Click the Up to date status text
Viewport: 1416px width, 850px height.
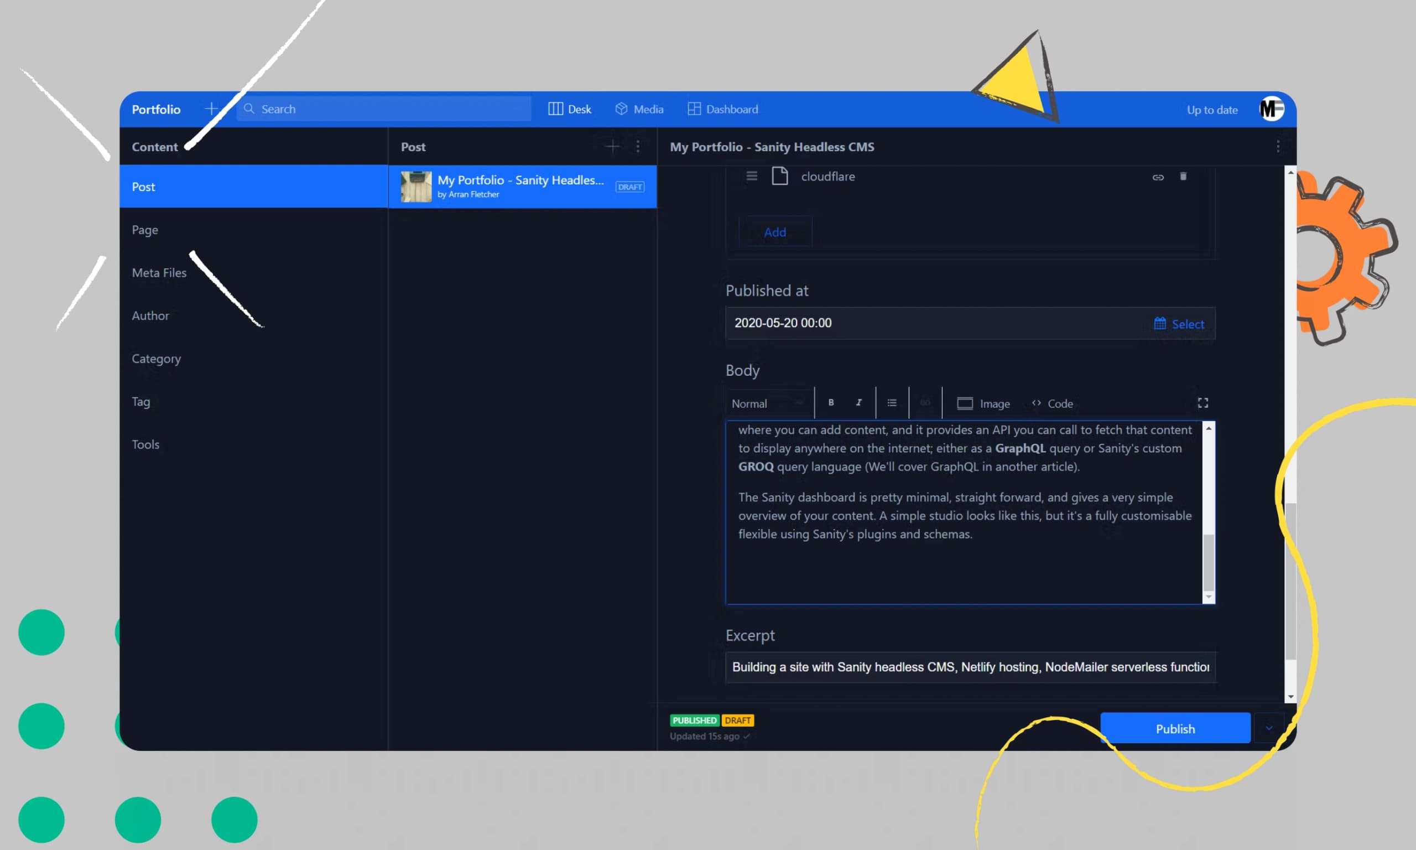pos(1212,110)
